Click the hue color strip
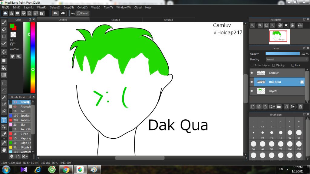The width and height of the screenshot is (310, 174). [33, 57]
